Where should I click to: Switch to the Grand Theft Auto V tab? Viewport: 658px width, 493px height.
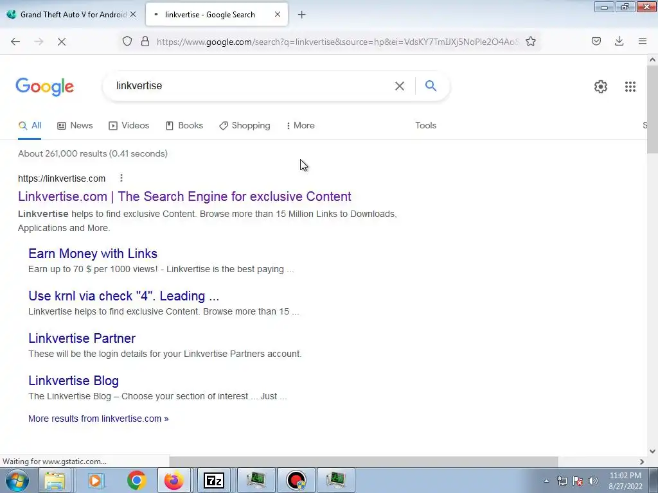72,15
